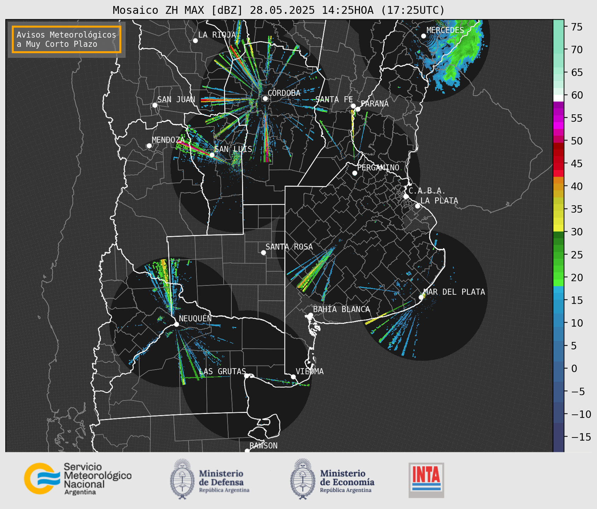Click the BAHÍA BLANCA label text
Viewport: 597px width, 509px height.
(341, 309)
